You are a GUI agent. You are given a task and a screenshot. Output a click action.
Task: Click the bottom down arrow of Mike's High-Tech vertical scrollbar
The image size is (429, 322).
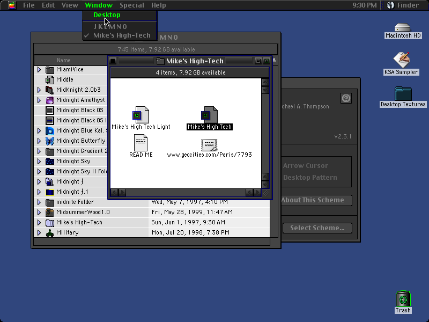pos(265,184)
